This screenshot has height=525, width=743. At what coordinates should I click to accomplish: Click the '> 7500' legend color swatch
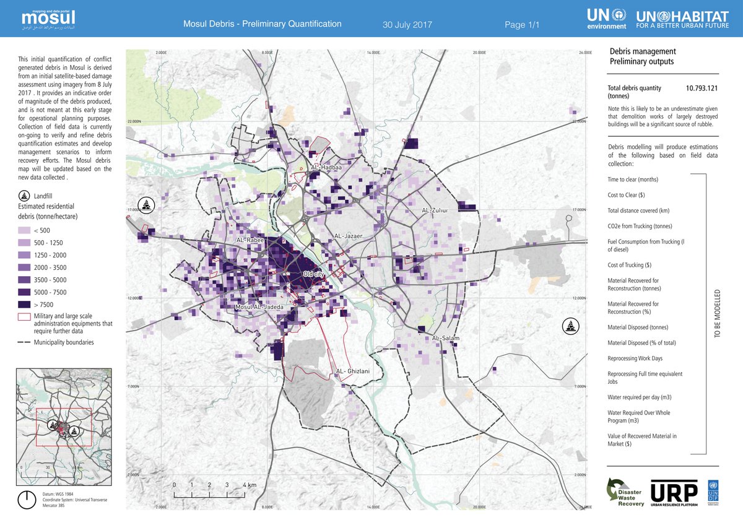click(24, 305)
